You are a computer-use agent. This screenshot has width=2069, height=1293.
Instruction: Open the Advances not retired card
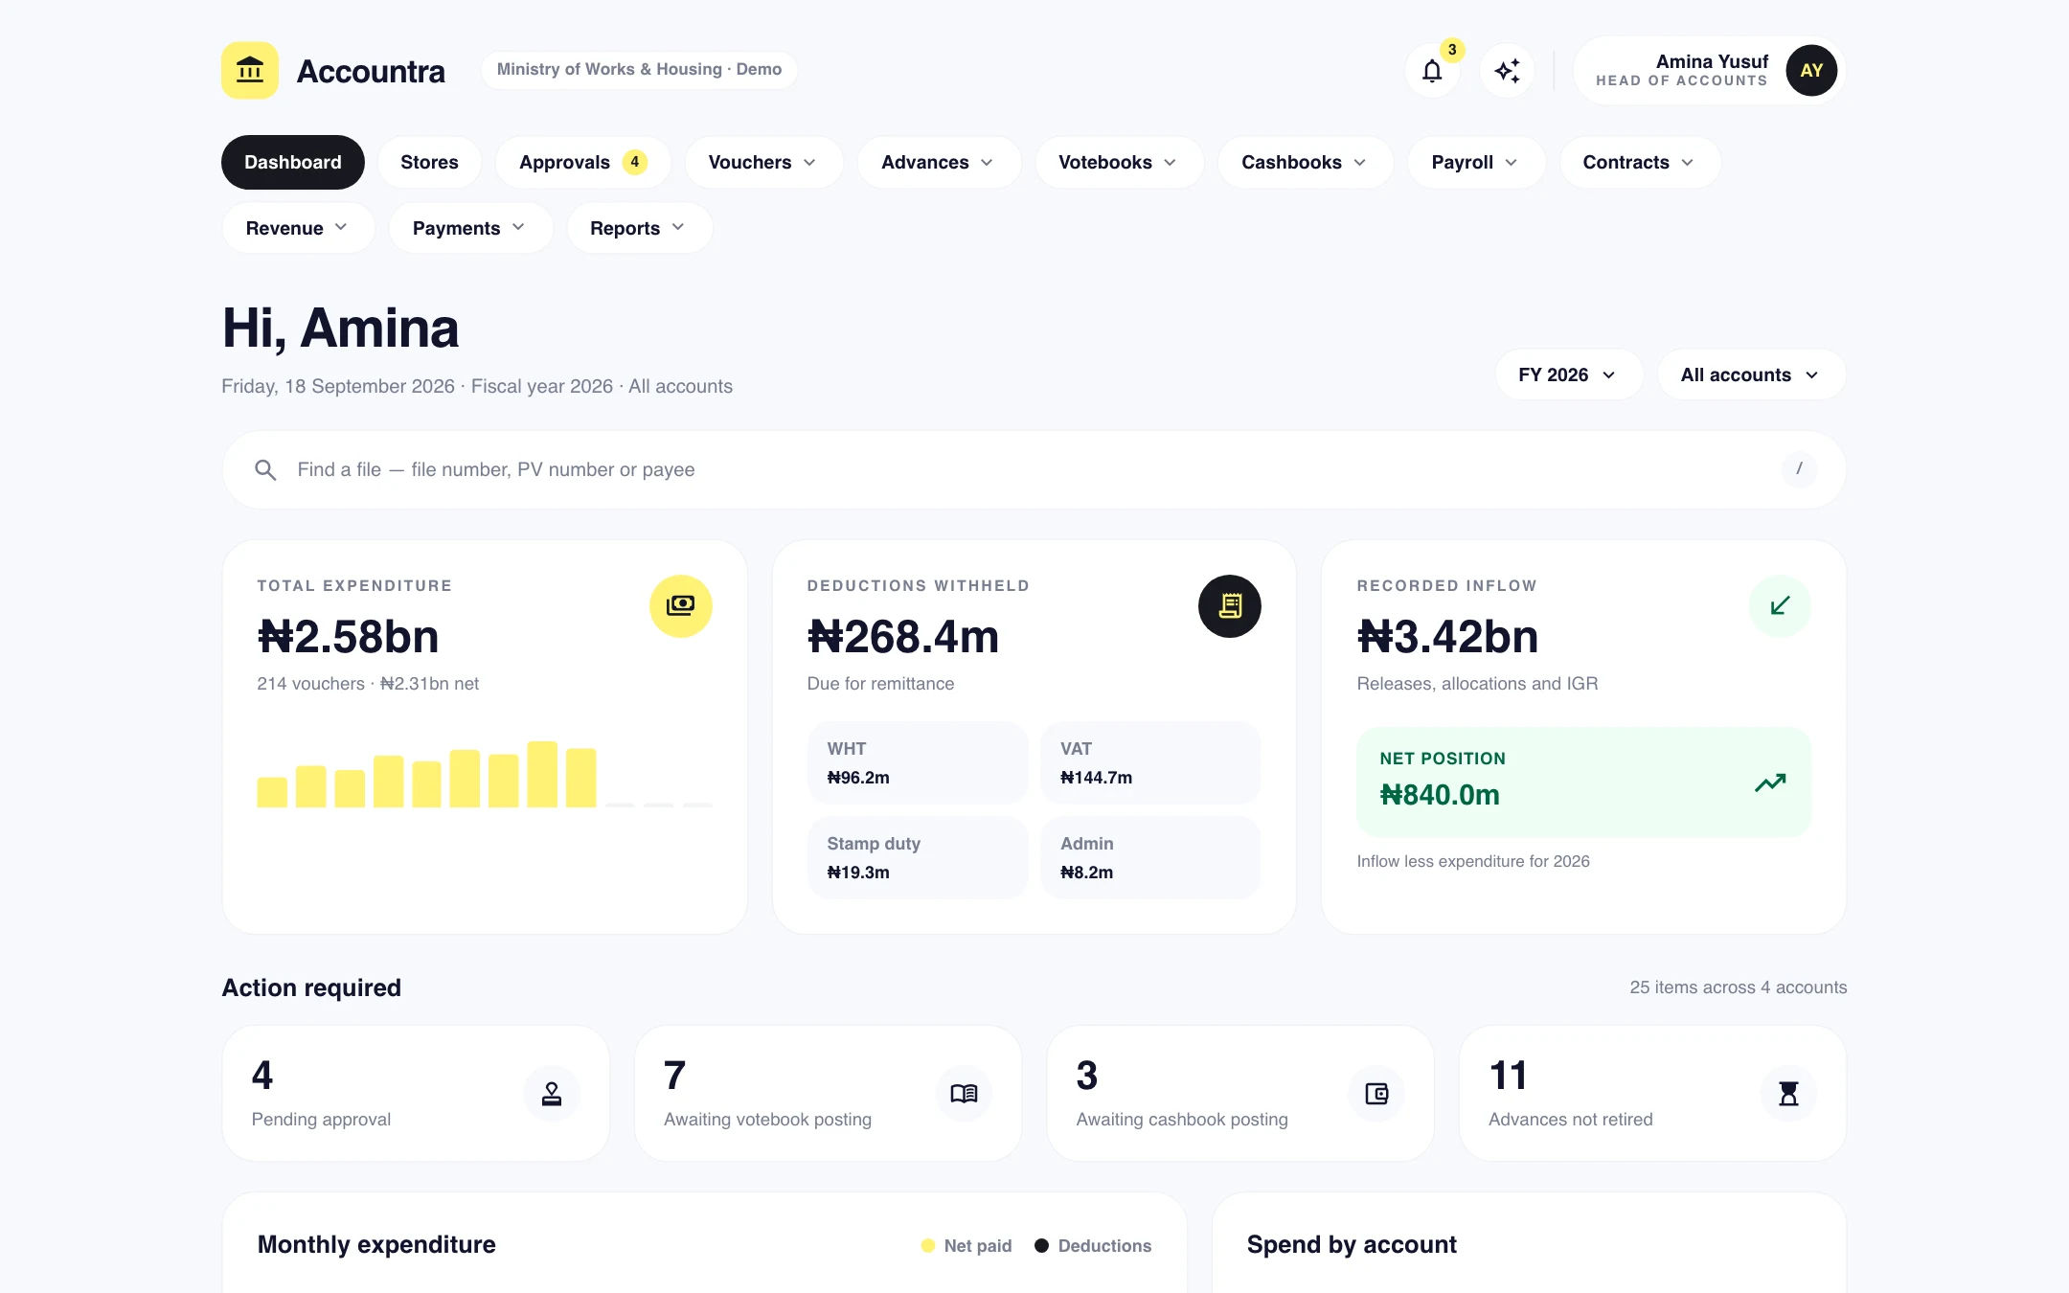pos(1652,1094)
